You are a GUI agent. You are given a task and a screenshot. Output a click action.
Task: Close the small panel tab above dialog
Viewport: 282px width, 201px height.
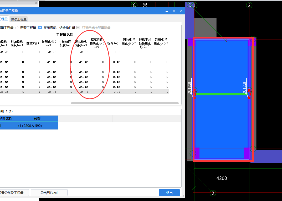tap(36, 3)
